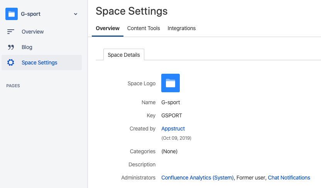This screenshot has height=188, width=321.
Task: Click the Space Logo field label
Action: pyautogui.click(x=142, y=83)
